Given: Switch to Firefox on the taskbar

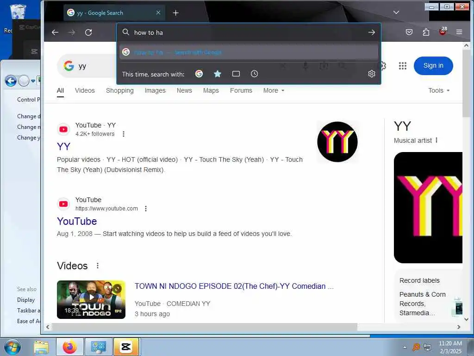Looking at the screenshot, I should (x=69, y=347).
